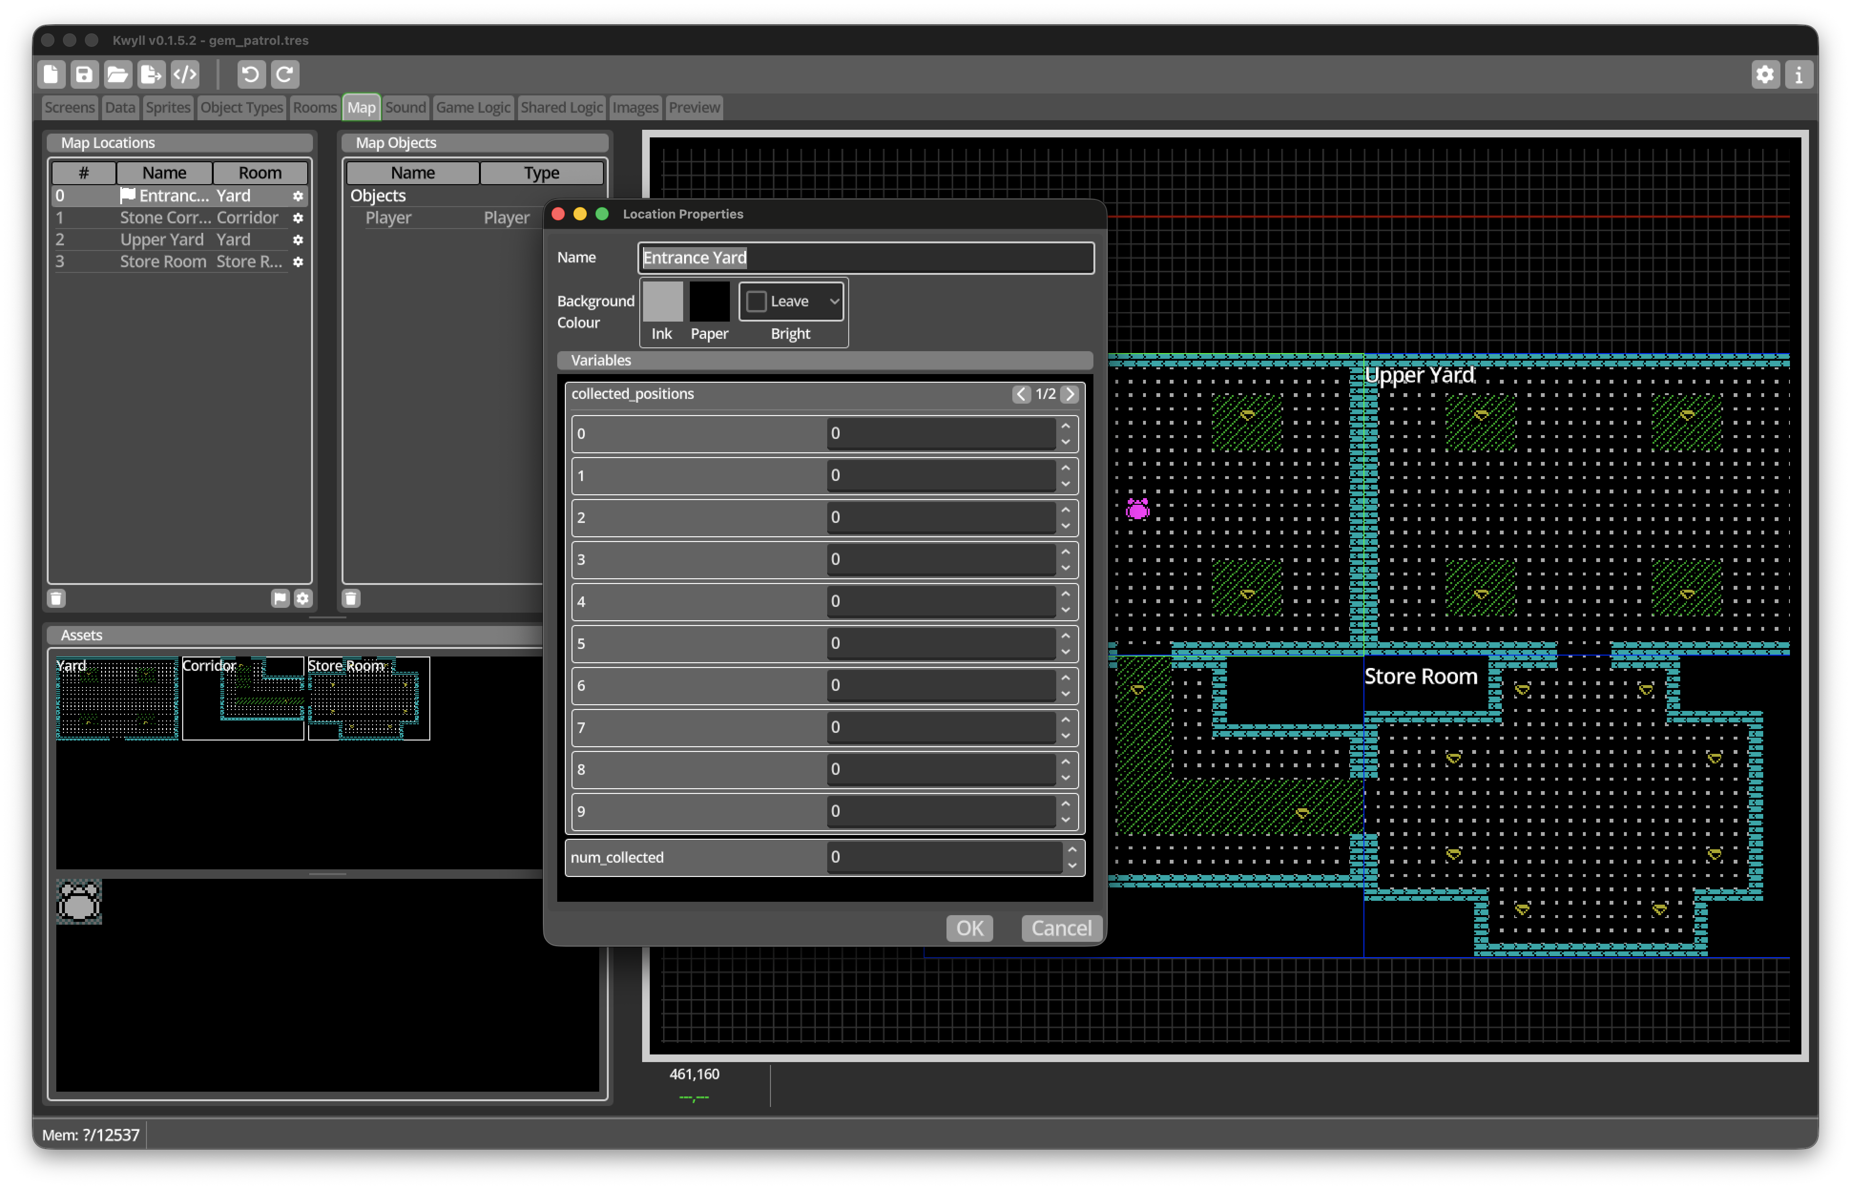The width and height of the screenshot is (1851, 1189).
Task: Open properties gear for Entrance Yard row
Action: (x=298, y=196)
